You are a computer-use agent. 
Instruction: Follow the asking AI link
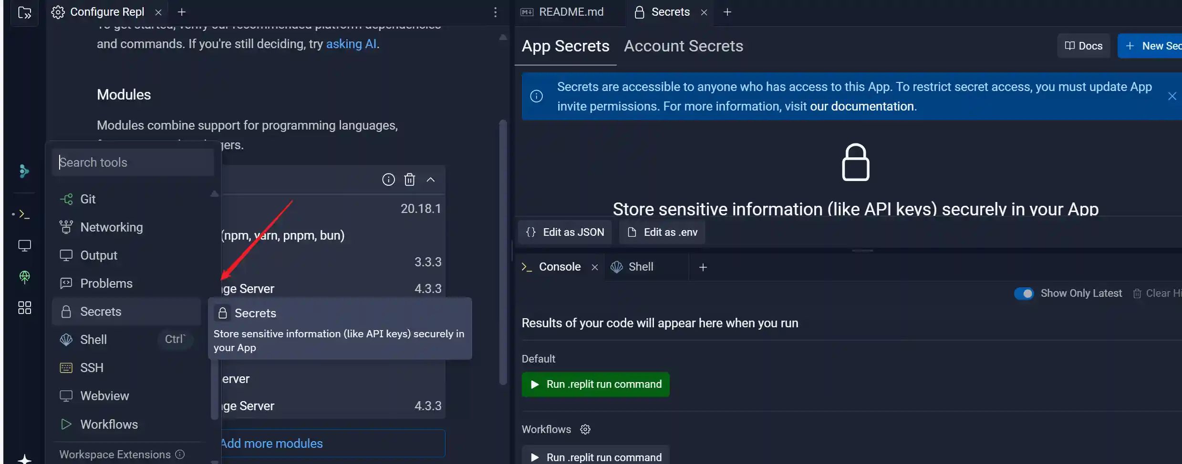[x=351, y=44]
